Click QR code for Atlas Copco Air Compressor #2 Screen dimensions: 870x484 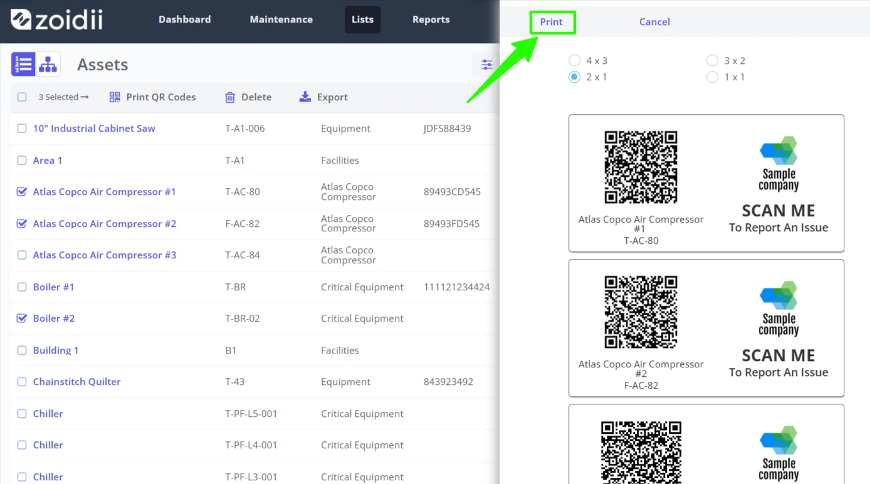(641, 312)
